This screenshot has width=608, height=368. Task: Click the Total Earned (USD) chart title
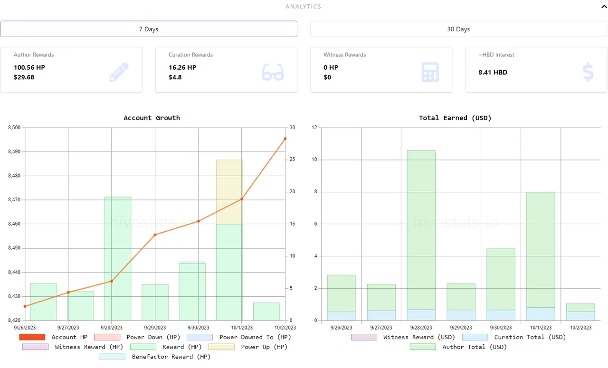[x=455, y=118]
